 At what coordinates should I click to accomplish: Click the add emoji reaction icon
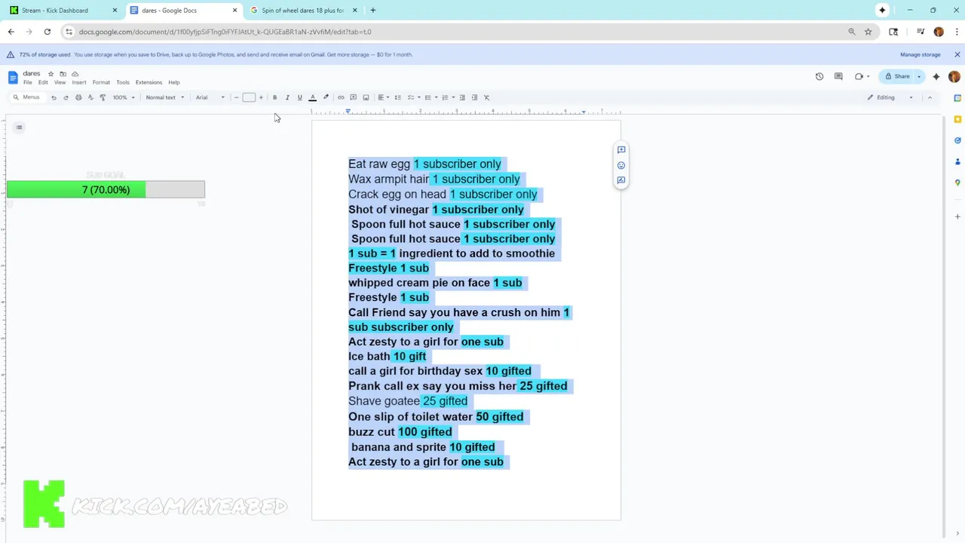(x=621, y=165)
